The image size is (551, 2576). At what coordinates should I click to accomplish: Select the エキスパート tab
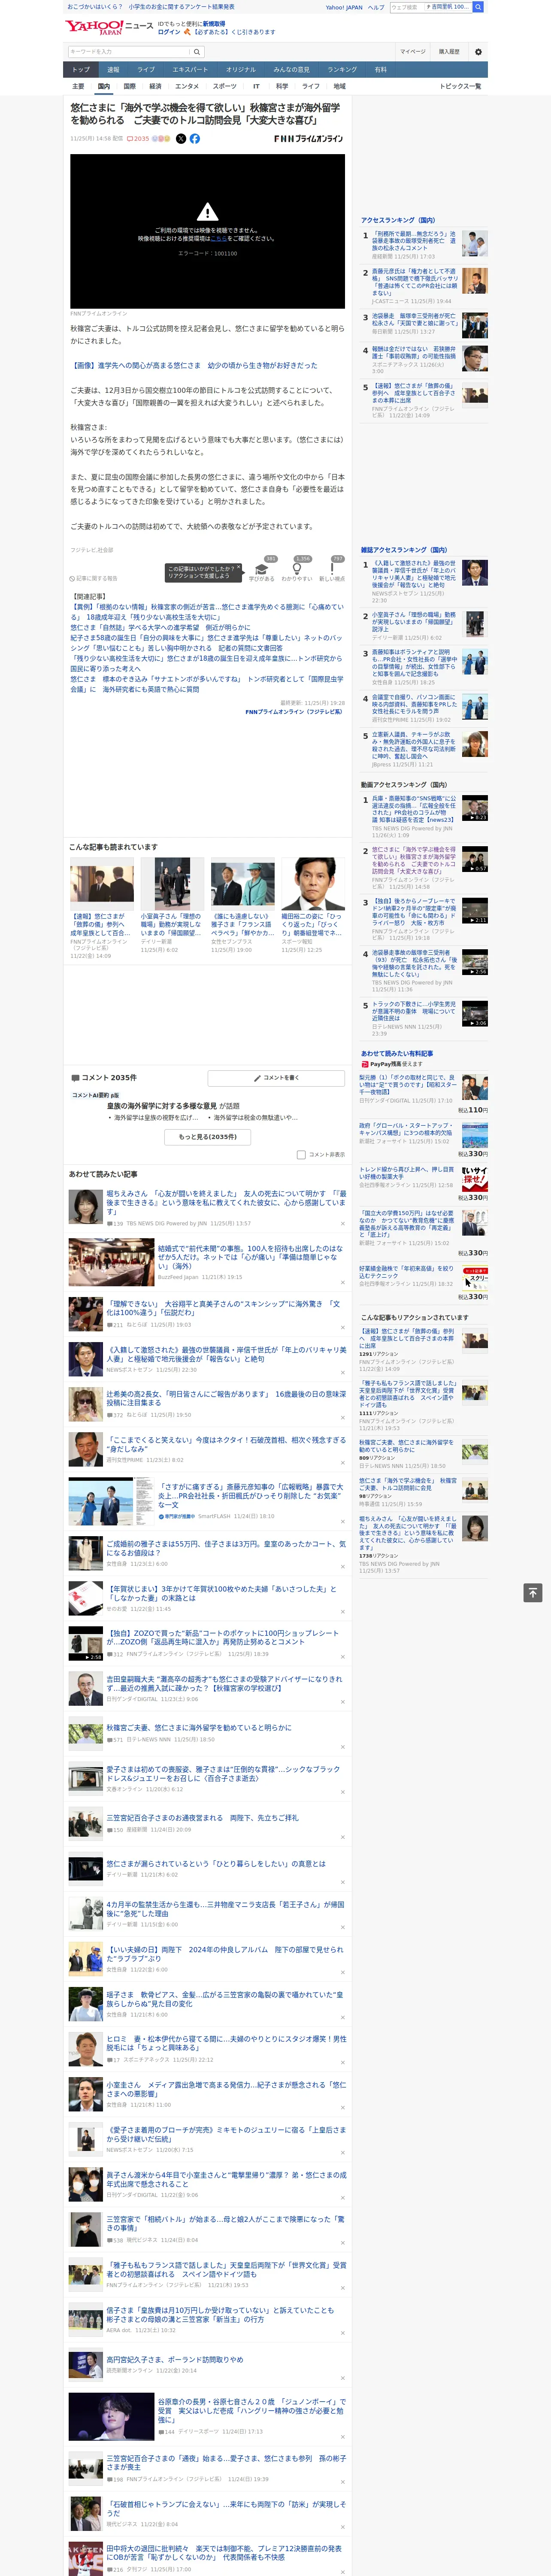coord(190,69)
